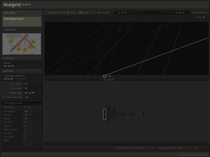Expand the Top Innovators | Adopters panel
Image resolution: width=210 pixels, height=157 pixels.
click(153, 148)
